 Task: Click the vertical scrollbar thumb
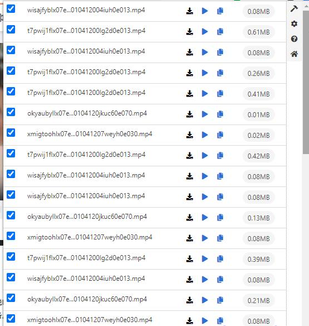click(306, 82)
